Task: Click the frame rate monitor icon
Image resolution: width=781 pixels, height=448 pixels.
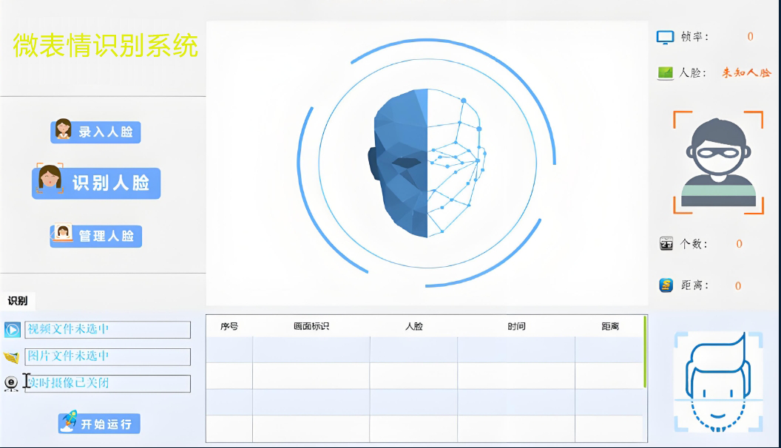Action: (666, 37)
